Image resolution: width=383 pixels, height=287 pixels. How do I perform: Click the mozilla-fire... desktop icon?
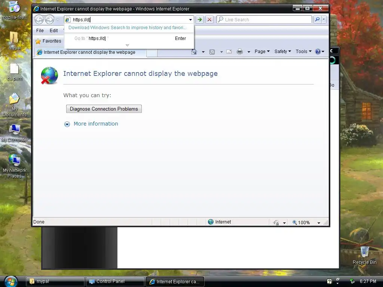(x=15, y=10)
